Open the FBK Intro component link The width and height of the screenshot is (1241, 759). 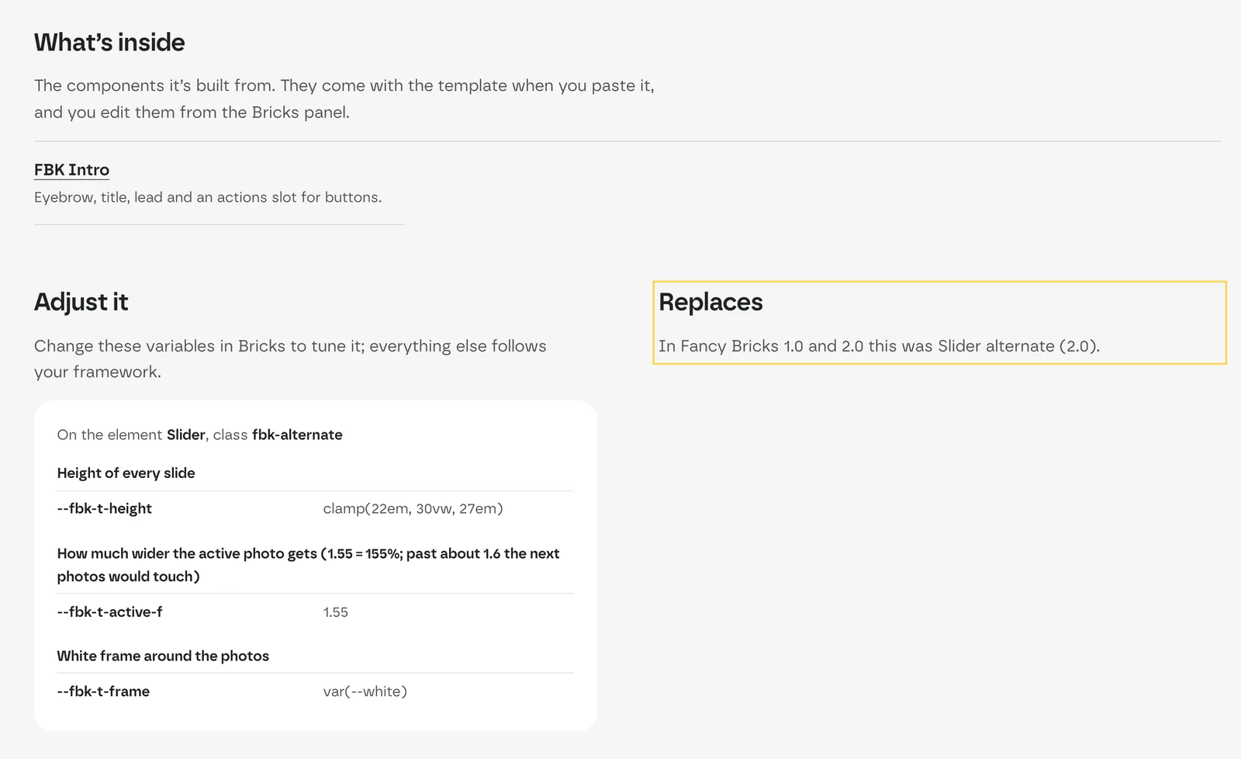tap(71, 169)
